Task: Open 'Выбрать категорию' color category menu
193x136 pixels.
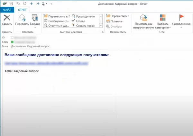Action: (x=162, y=21)
